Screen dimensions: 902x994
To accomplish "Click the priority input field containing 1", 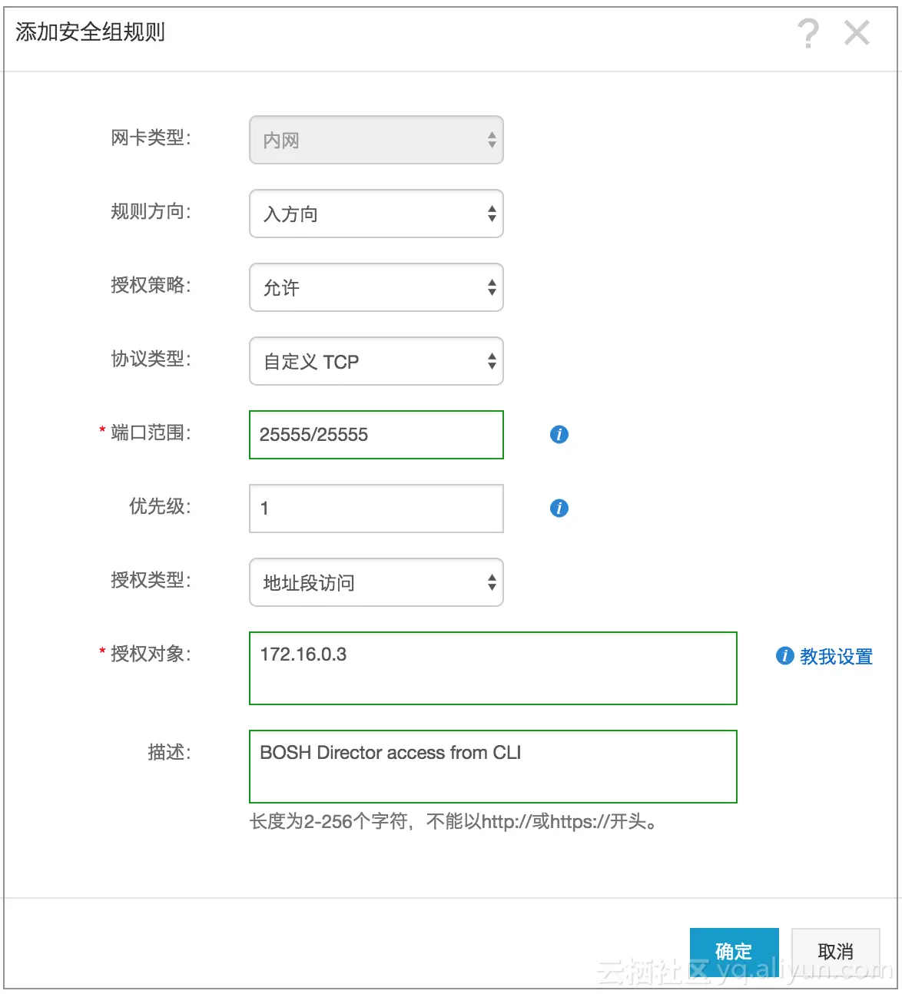I will [x=376, y=509].
